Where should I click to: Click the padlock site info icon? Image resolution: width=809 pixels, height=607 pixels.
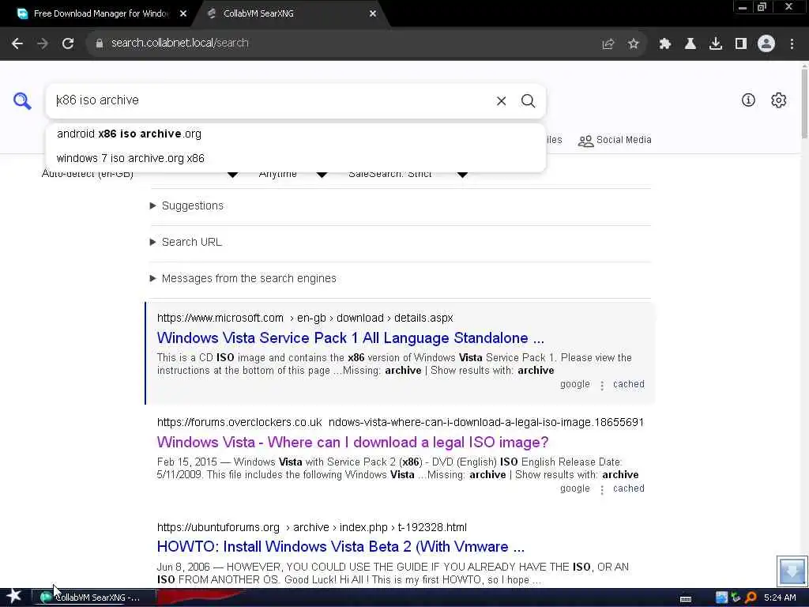point(100,43)
